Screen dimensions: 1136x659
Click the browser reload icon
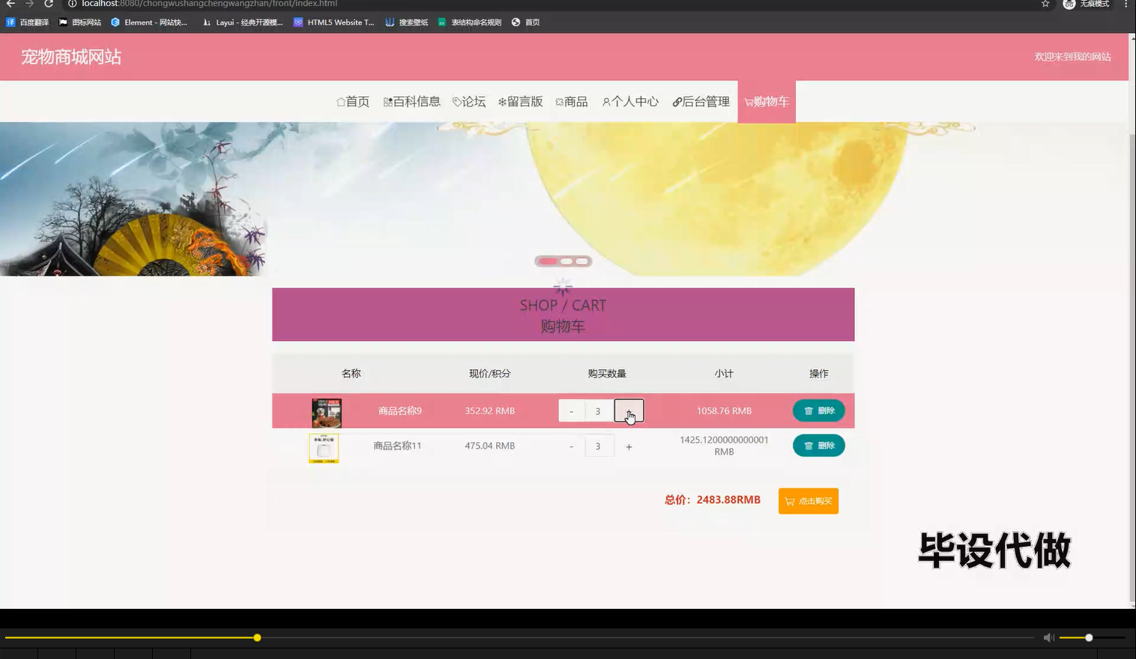(46, 4)
